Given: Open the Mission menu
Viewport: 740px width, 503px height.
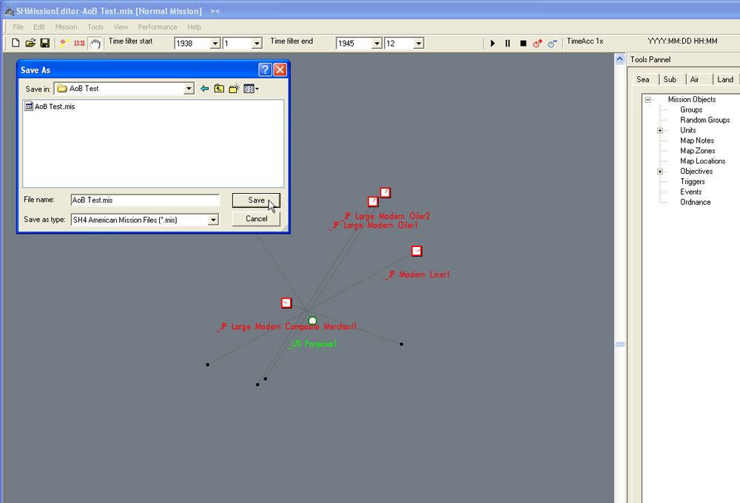Looking at the screenshot, I should pyautogui.click(x=66, y=27).
